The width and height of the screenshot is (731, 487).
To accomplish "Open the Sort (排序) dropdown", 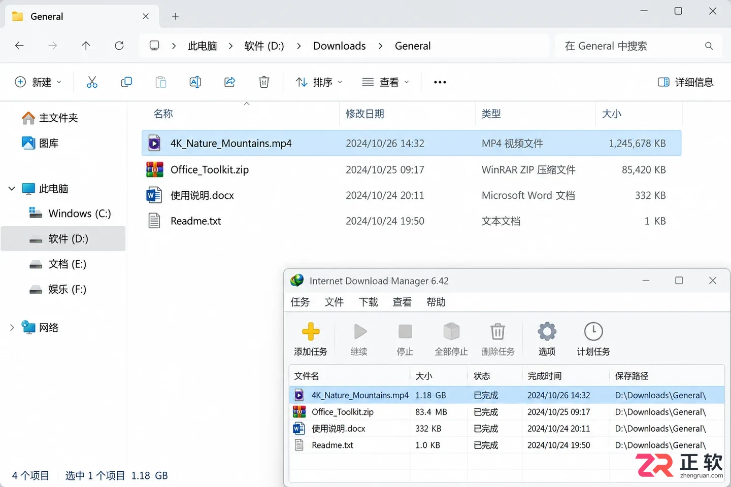I will 319,82.
